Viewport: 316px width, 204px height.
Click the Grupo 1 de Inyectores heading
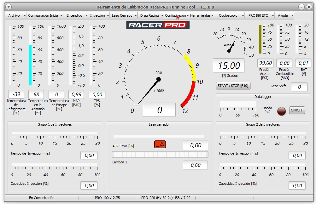[x=55, y=124]
